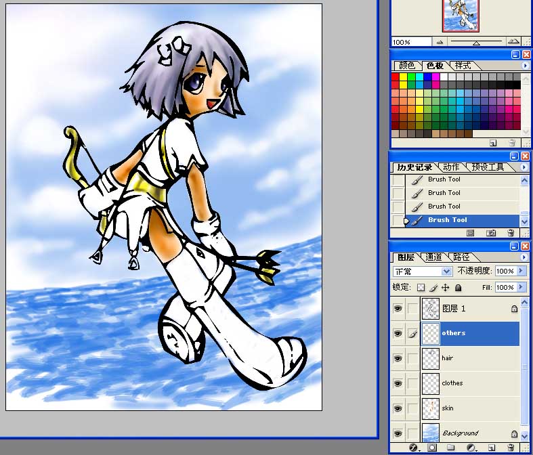This screenshot has height=455, width=533.
Task: Select the clothes layer
Action: [x=471, y=384]
